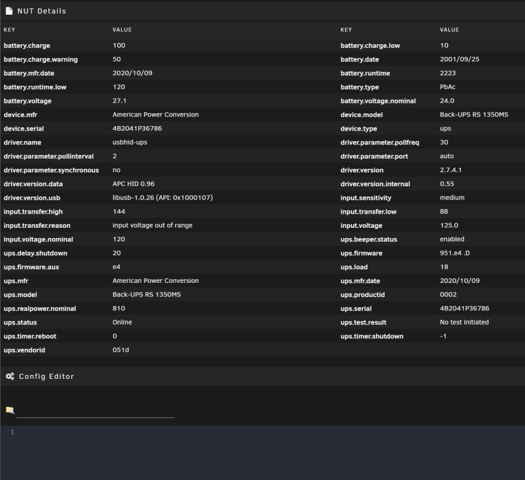Viewport: 525px width, 480px height.
Task: Click the ups.load value 18
Action: pyautogui.click(x=444, y=267)
